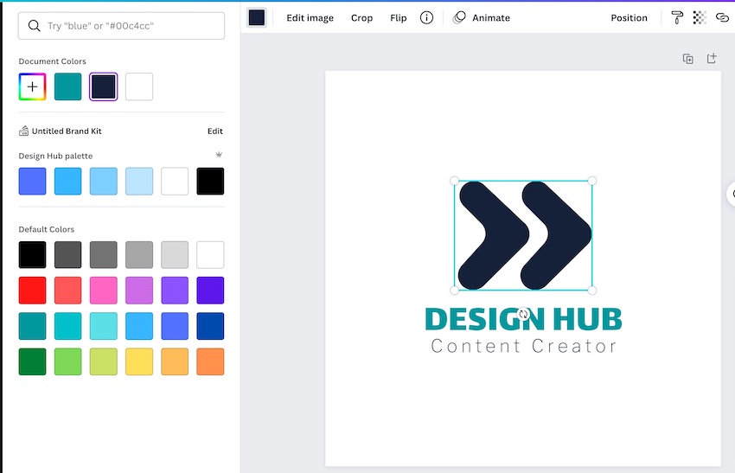Click the Animate circles icon
The height and width of the screenshot is (473, 735).
coord(459,18)
